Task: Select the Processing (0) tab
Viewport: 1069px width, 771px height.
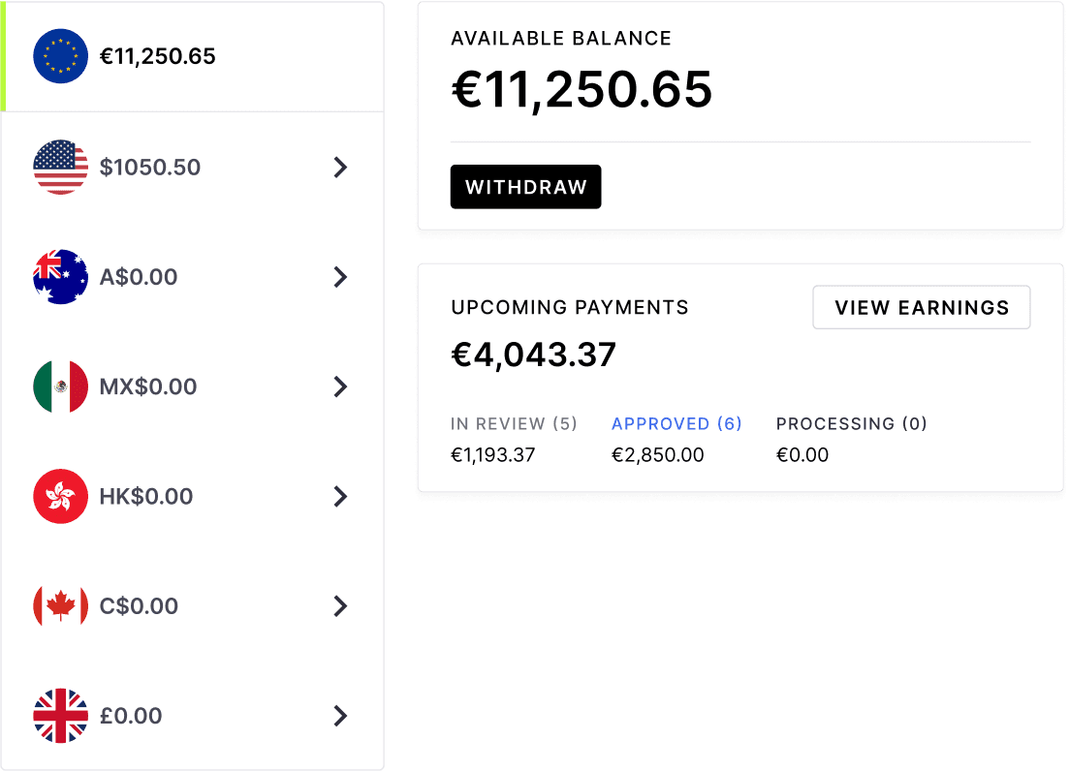Action: pos(852,423)
